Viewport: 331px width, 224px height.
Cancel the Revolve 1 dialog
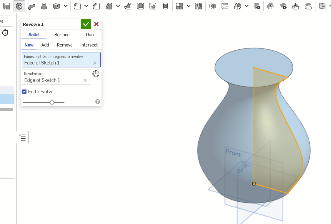point(96,24)
